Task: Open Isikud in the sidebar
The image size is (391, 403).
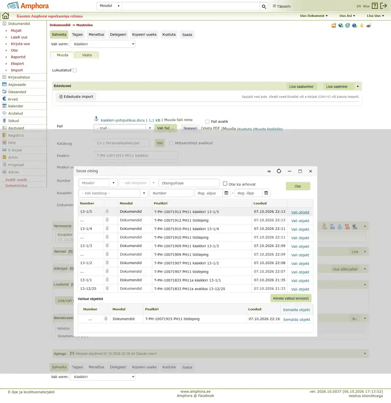Action: click(13, 121)
